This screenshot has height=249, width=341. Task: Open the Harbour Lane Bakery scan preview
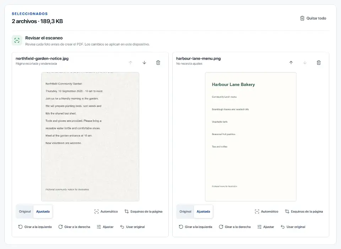(x=251, y=136)
